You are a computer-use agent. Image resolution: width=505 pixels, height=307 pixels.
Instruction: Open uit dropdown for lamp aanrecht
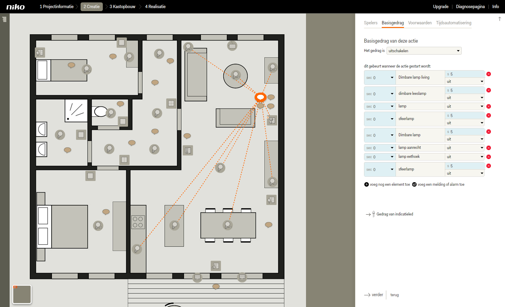coord(465,148)
